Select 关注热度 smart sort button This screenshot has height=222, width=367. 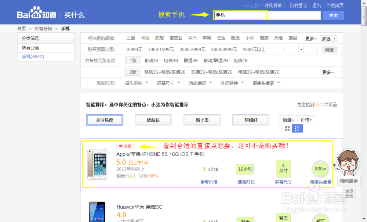[105, 120]
